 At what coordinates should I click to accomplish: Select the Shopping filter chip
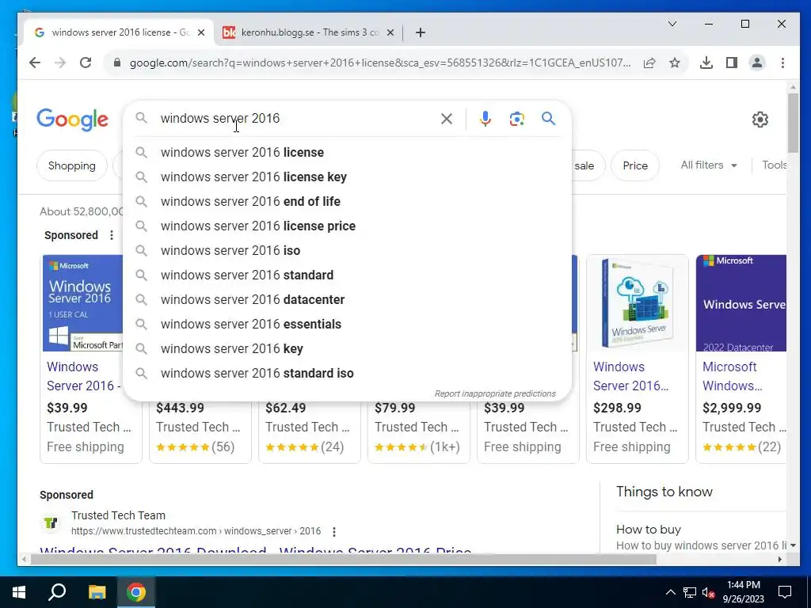click(x=72, y=166)
